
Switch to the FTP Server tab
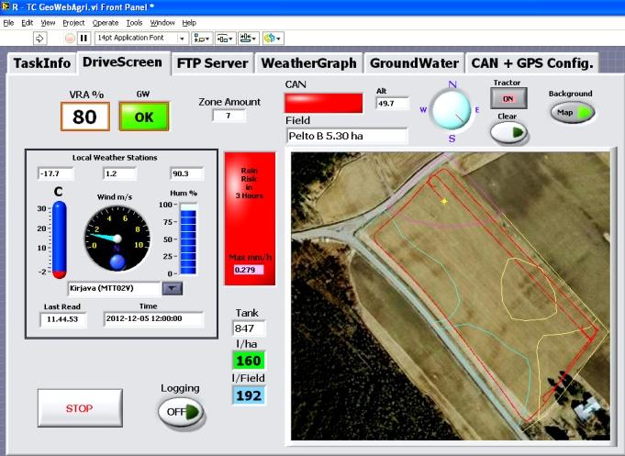[x=212, y=63]
